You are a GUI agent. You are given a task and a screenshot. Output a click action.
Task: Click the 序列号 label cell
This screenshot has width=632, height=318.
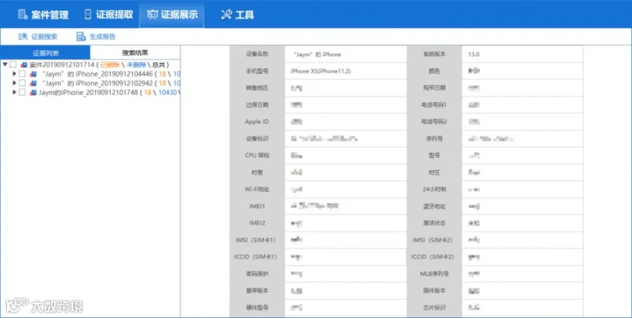(x=434, y=139)
